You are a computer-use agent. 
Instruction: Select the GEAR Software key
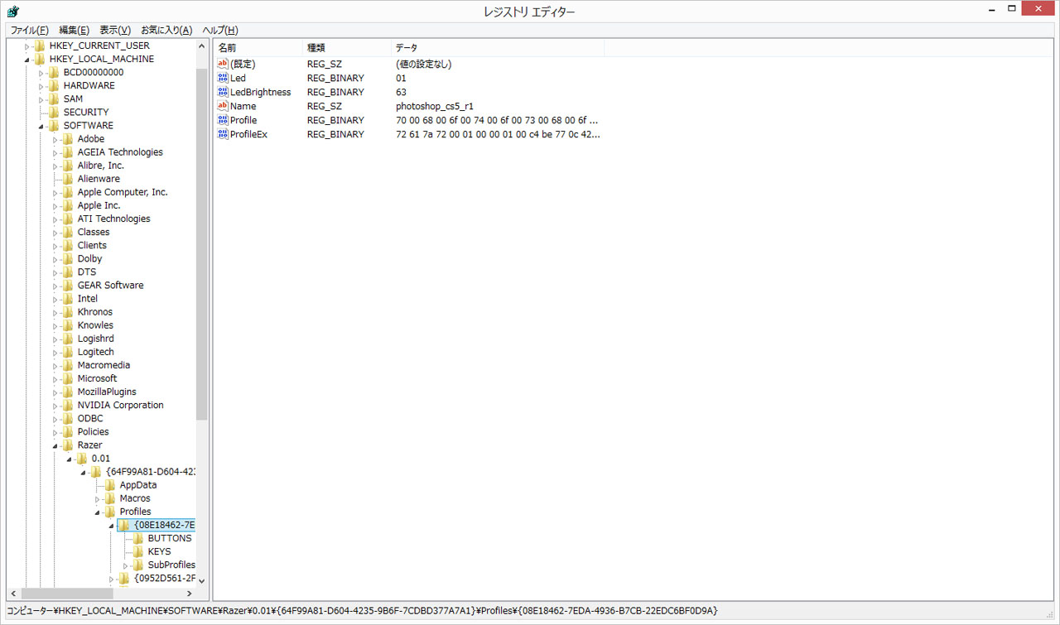(x=110, y=285)
